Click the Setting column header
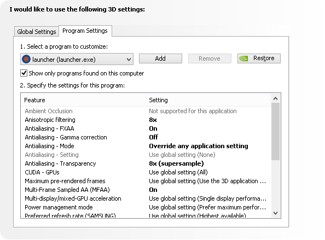This screenshot has width=325, height=240. [x=208, y=100]
